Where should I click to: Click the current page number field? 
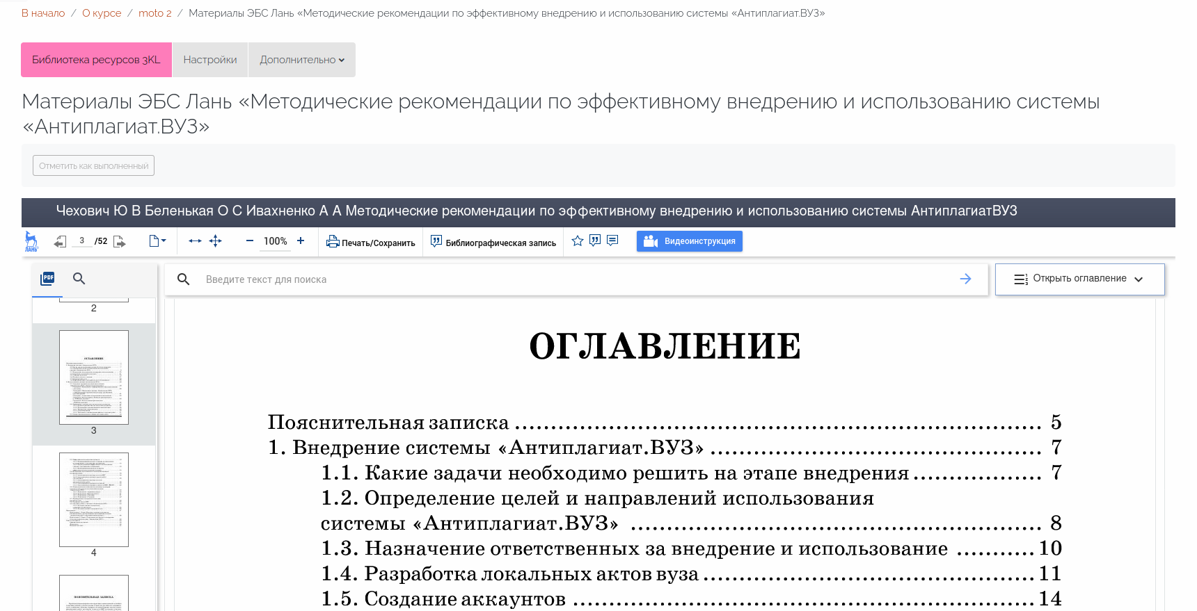pyautogui.click(x=81, y=241)
